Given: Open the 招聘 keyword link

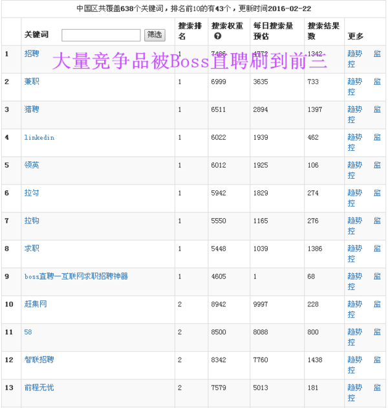Looking at the screenshot, I should tap(32, 54).
